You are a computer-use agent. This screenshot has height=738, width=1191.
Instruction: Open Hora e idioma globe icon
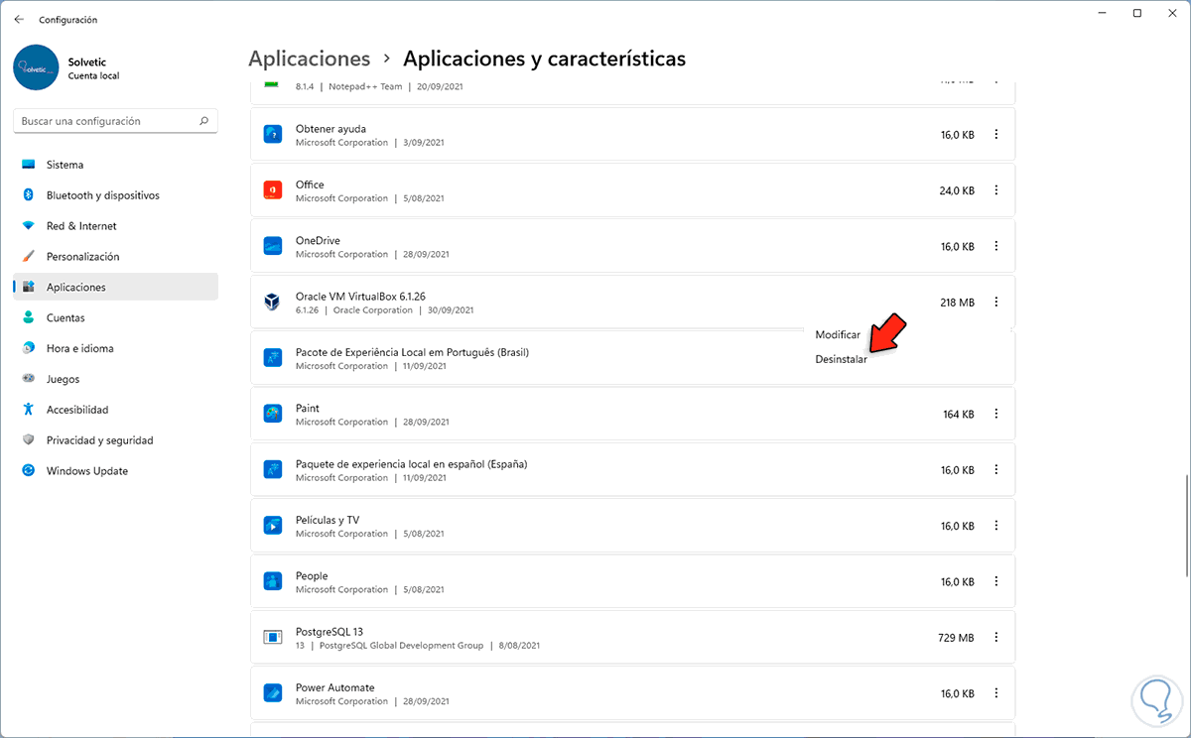tap(29, 348)
